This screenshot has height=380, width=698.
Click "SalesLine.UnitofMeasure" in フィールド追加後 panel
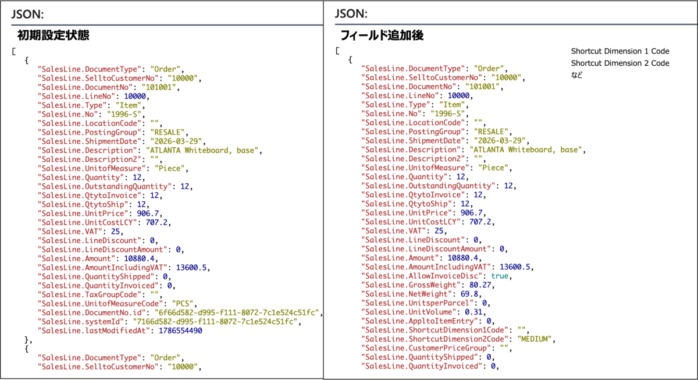(415, 168)
